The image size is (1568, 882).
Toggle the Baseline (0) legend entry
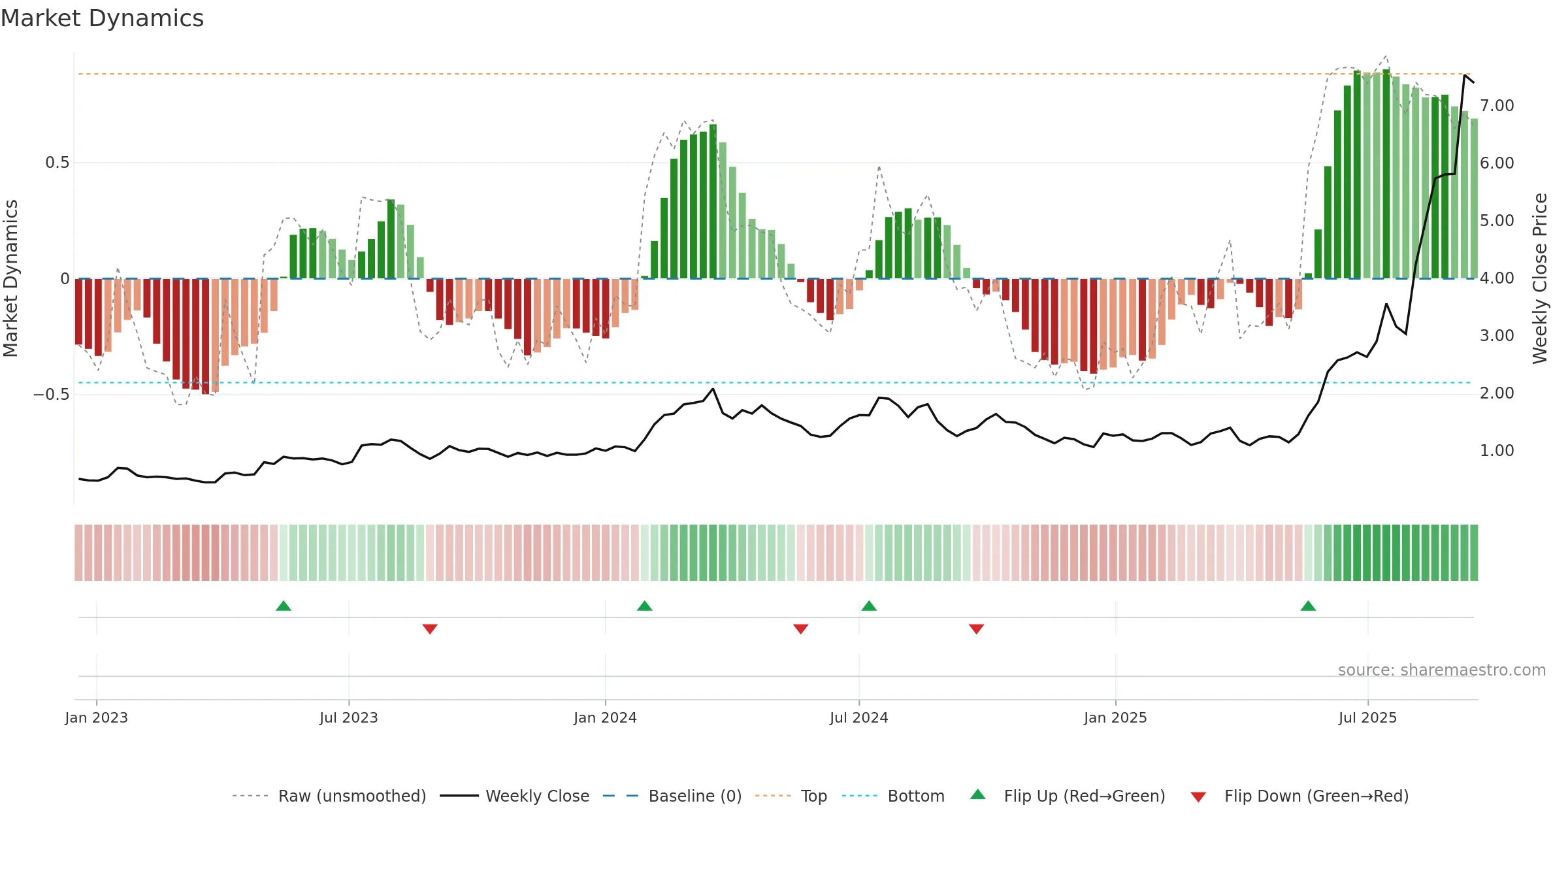tap(672, 796)
